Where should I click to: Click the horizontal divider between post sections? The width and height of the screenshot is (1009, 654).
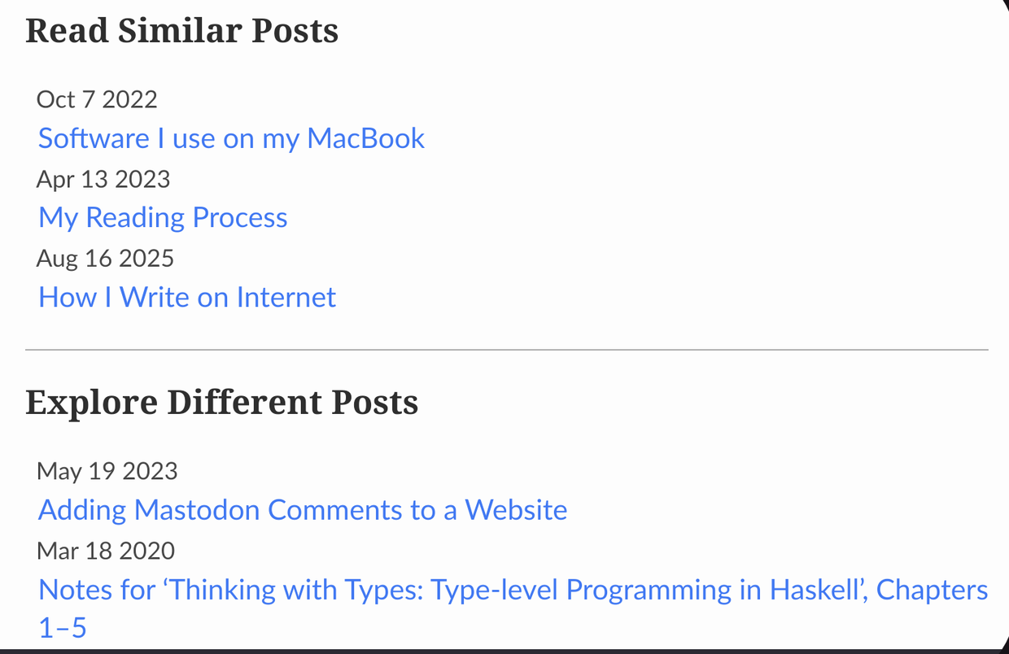coord(506,350)
